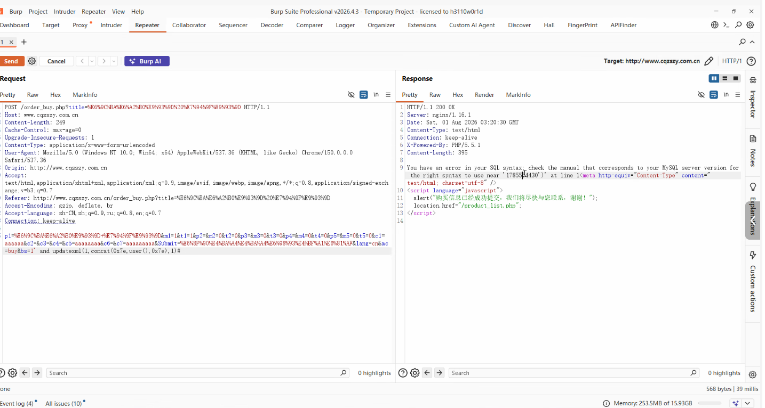
Task: Toggle word wrap icon in Request panel
Action: point(363,95)
